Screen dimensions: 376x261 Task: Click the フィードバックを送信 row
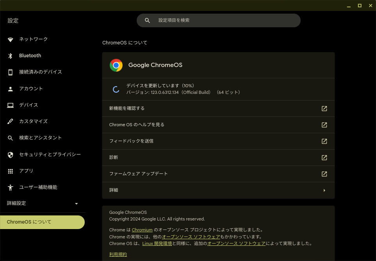click(x=218, y=141)
